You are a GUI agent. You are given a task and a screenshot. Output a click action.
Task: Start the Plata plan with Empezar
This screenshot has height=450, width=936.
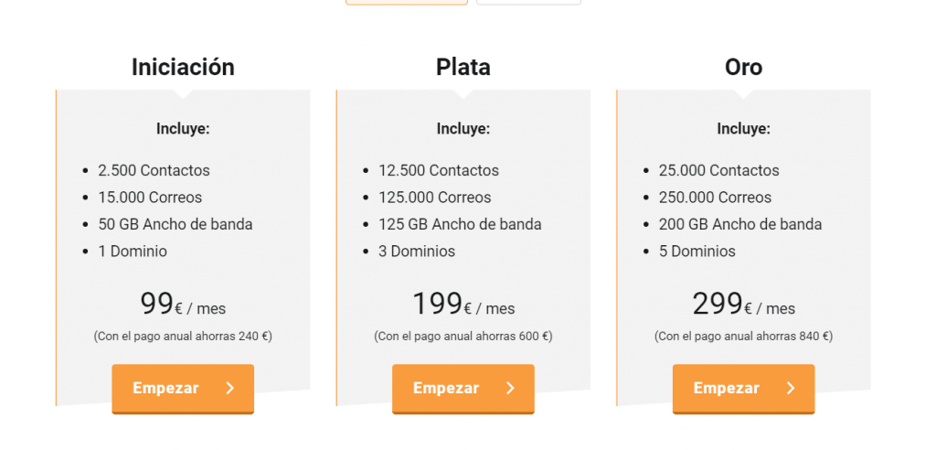point(463,389)
